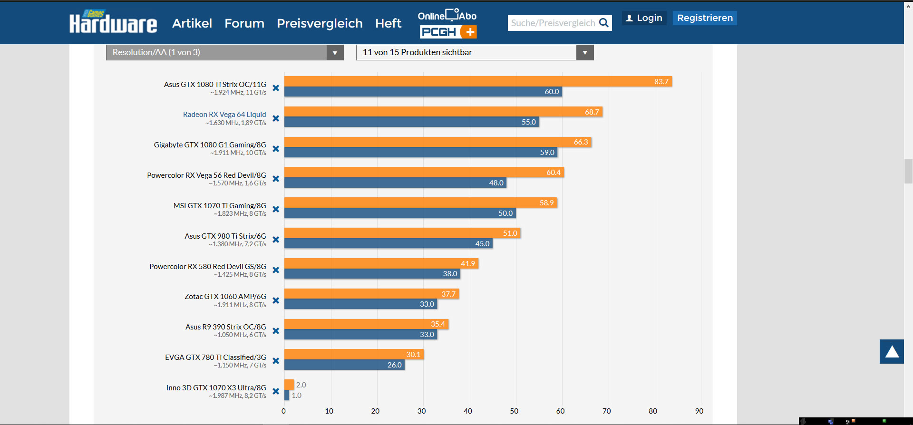Click the ~1.630 MHz, 1,89 GT/s spec text
Image resolution: width=913 pixels, height=425 pixels.
(236, 123)
